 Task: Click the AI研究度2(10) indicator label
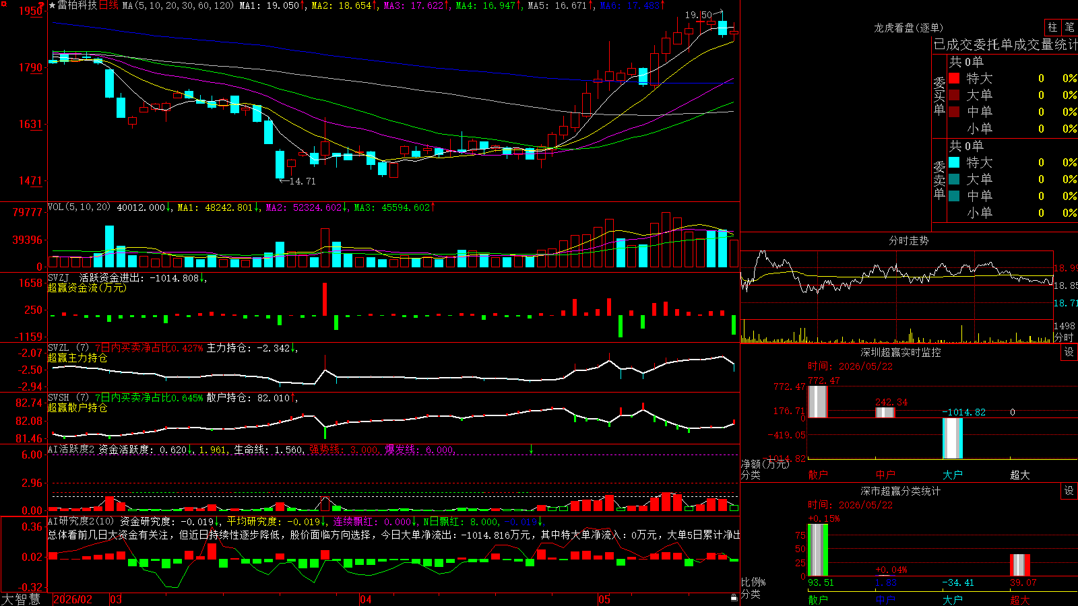[x=81, y=521]
